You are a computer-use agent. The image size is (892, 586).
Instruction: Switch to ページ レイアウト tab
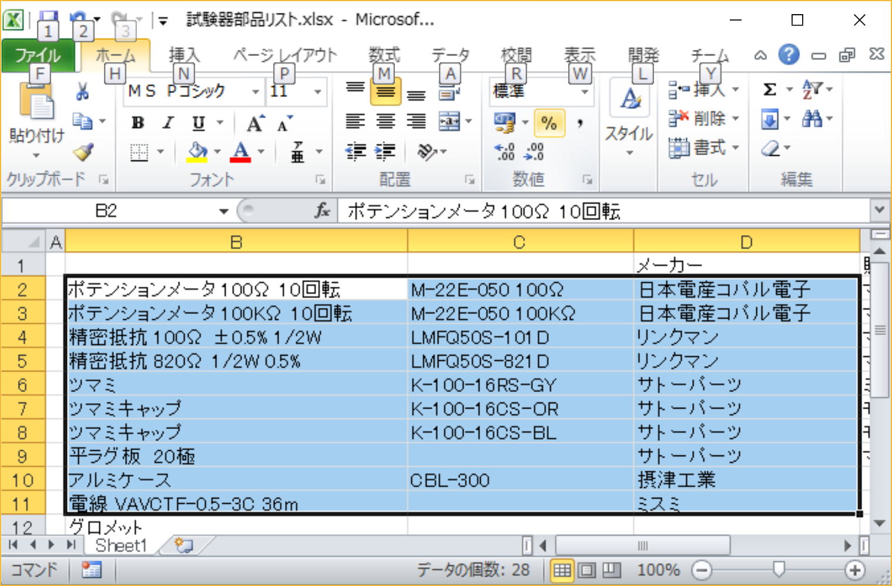(x=285, y=55)
